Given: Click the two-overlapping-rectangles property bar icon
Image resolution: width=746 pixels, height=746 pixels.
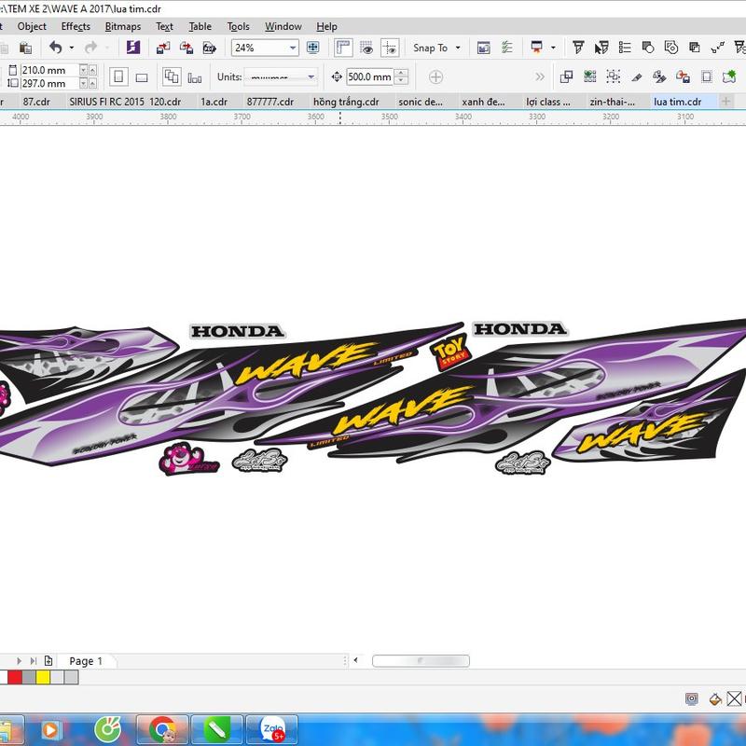Looking at the screenshot, I should coord(566,76).
